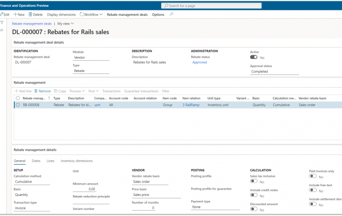Open the Rebate management deals menu
Viewport: 342px width, 216px height.
(x=127, y=14)
